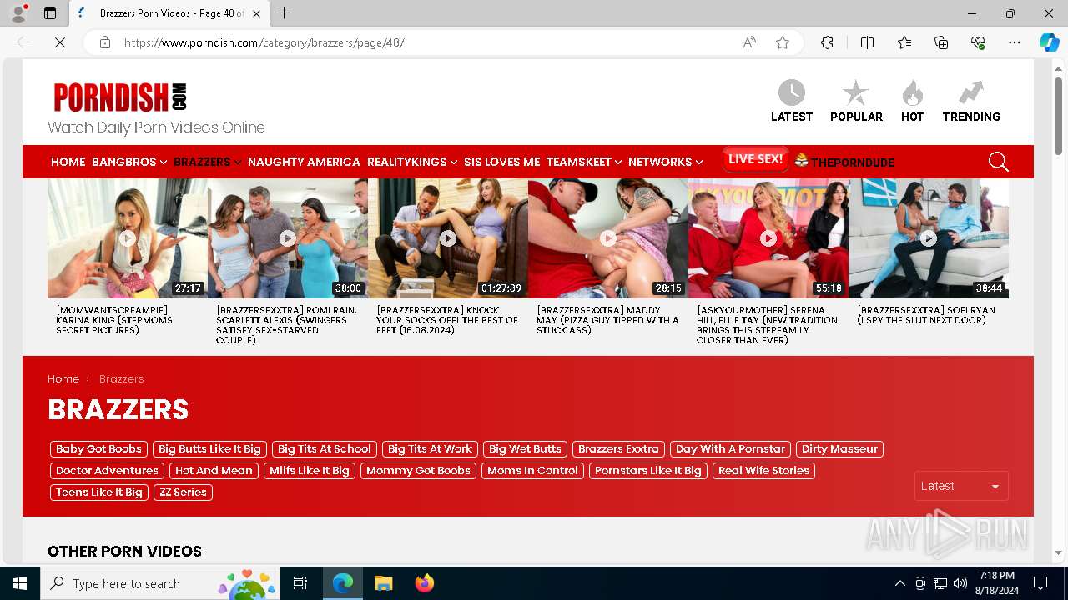
Task: Stop loading the current page
Action: tap(60, 42)
